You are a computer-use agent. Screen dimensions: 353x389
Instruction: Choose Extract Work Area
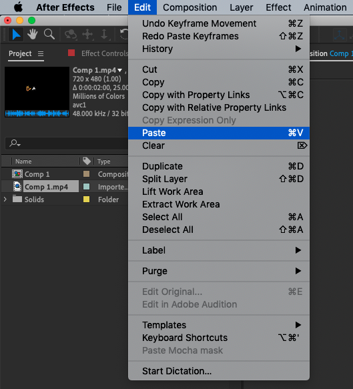pos(219,204)
